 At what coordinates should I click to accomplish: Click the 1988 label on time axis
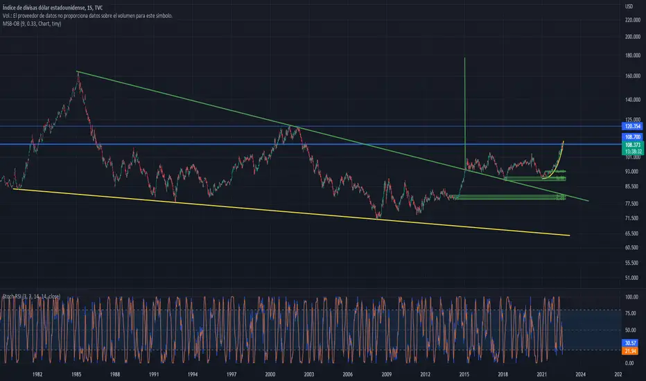[115, 374]
